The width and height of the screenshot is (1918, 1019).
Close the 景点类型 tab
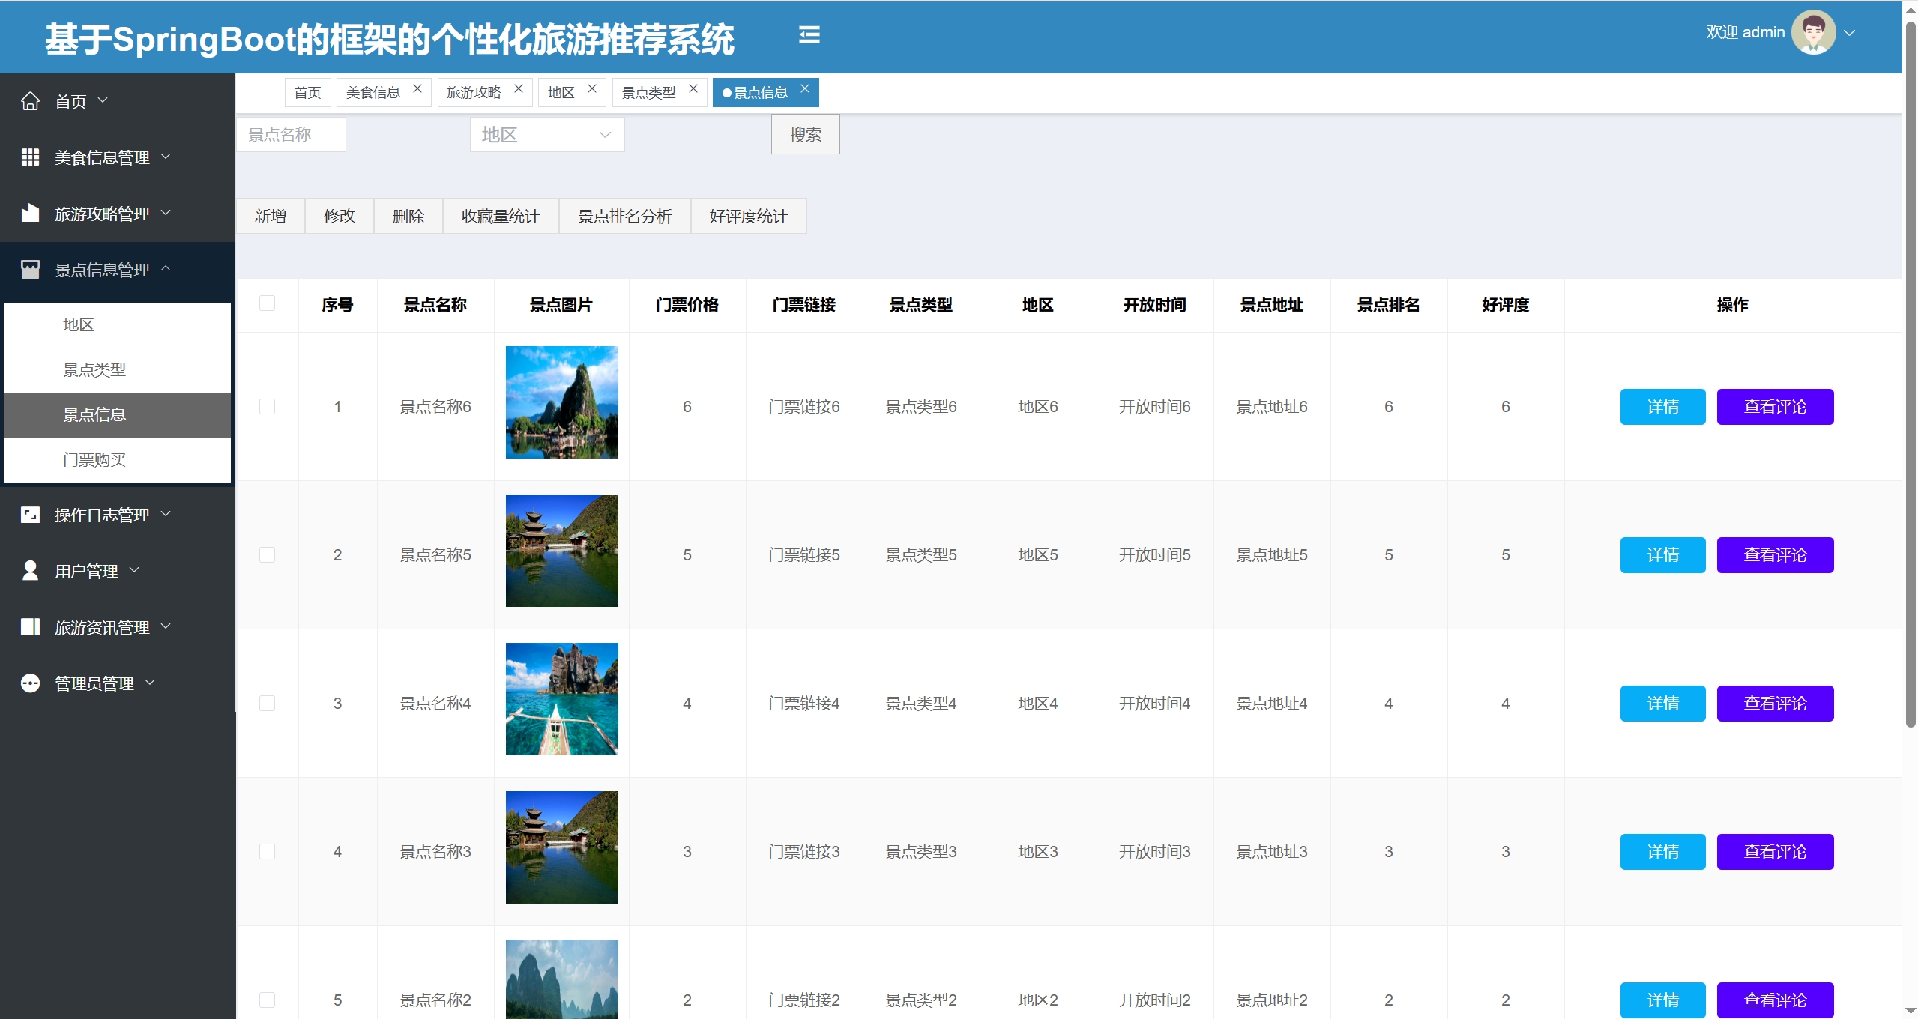[693, 88]
